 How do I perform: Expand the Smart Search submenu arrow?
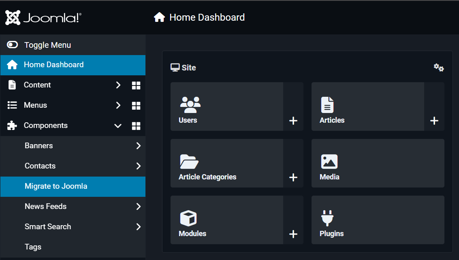pyautogui.click(x=138, y=227)
